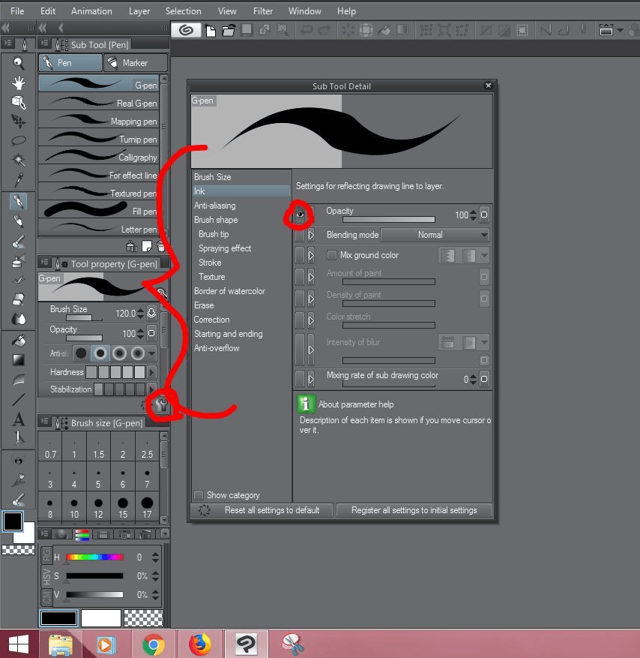
Task: Select the Eraser tool
Action: [x=18, y=299]
